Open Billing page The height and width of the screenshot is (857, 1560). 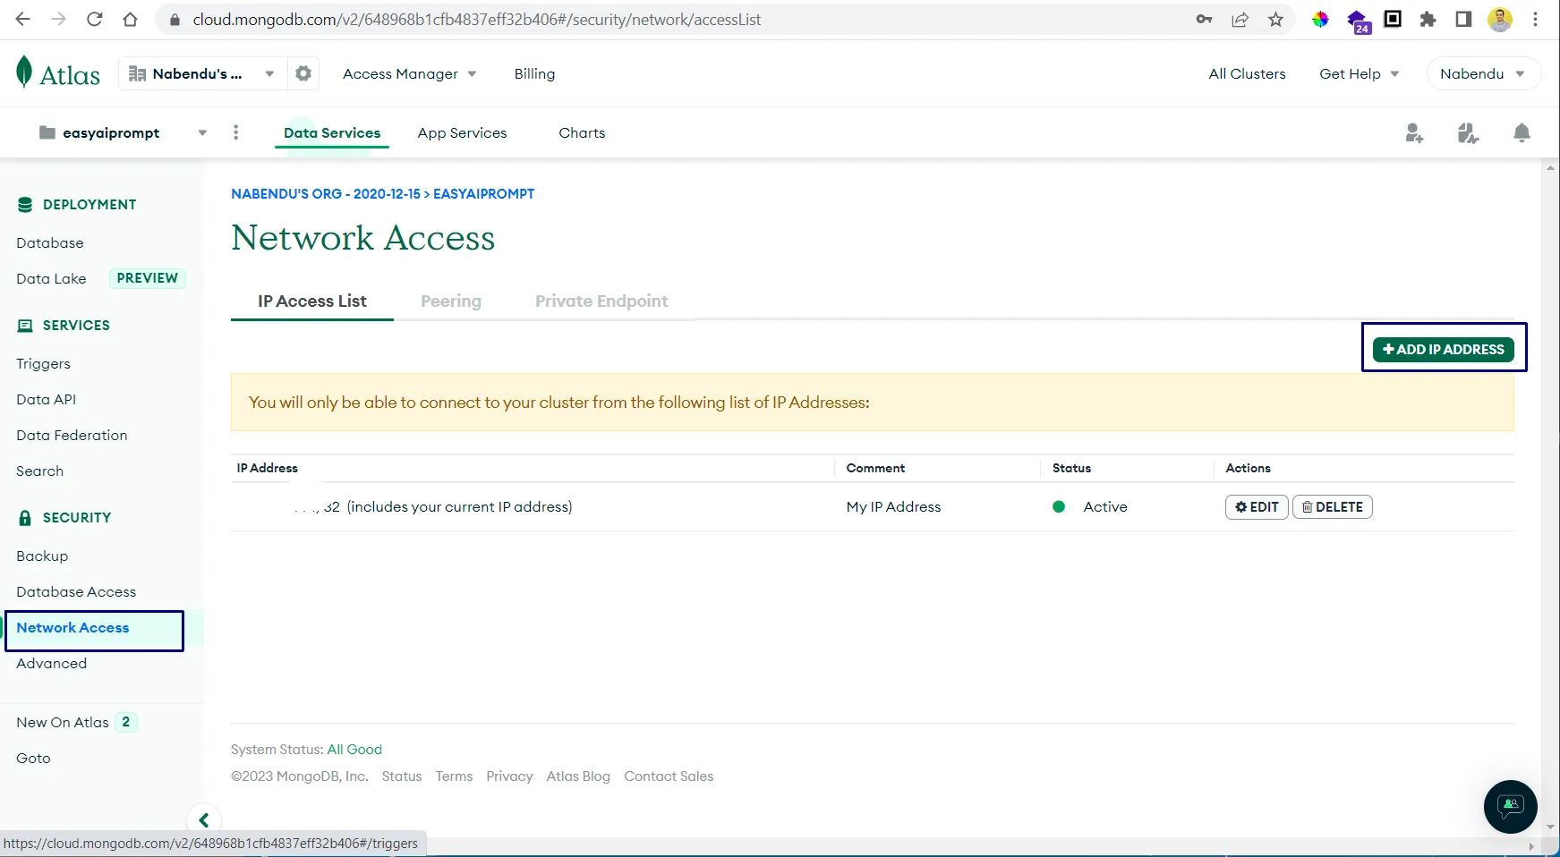pyautogui.click(x=534, y=73)
